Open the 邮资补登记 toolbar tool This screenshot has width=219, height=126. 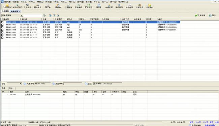coord(17,6)
